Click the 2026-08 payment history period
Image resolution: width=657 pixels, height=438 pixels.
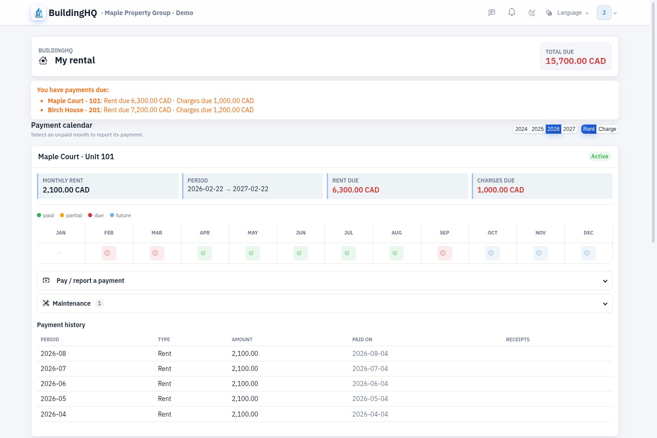(53, 354)
